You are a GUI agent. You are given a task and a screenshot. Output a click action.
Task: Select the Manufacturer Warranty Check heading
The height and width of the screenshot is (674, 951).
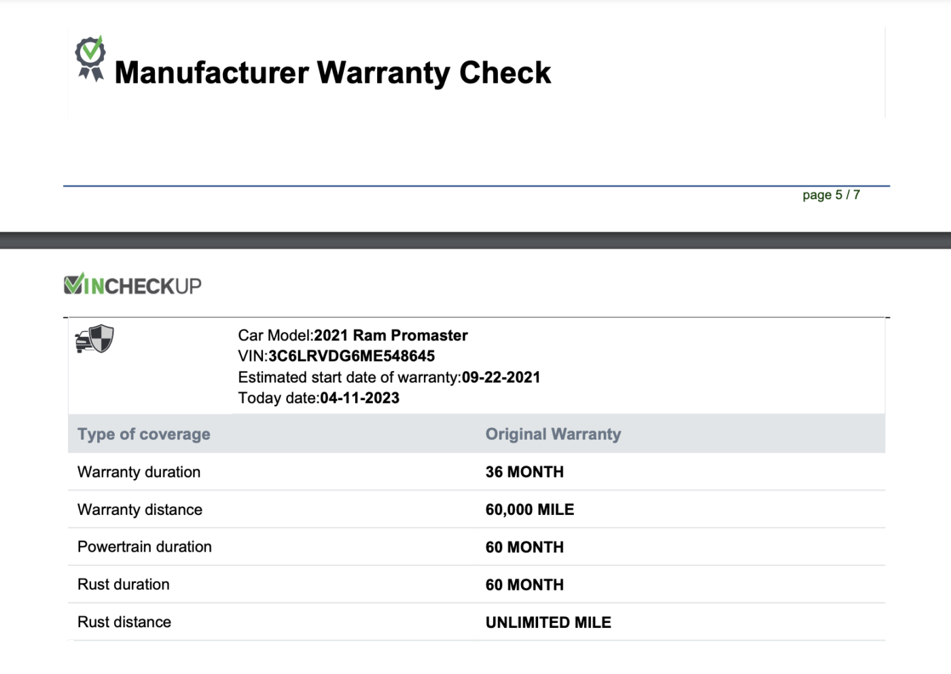pos(333,73)
